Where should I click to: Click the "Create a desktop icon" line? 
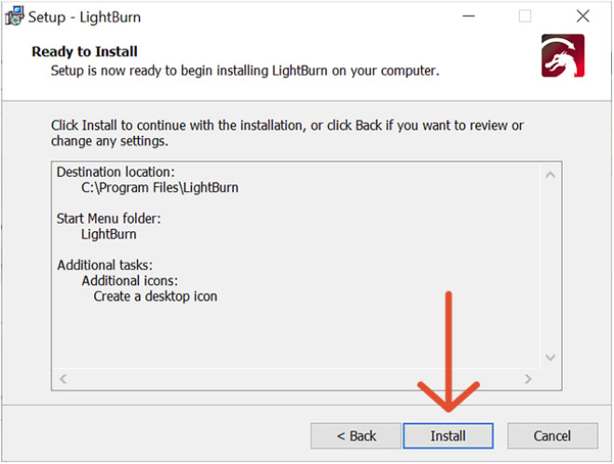[x=156, y=296]
